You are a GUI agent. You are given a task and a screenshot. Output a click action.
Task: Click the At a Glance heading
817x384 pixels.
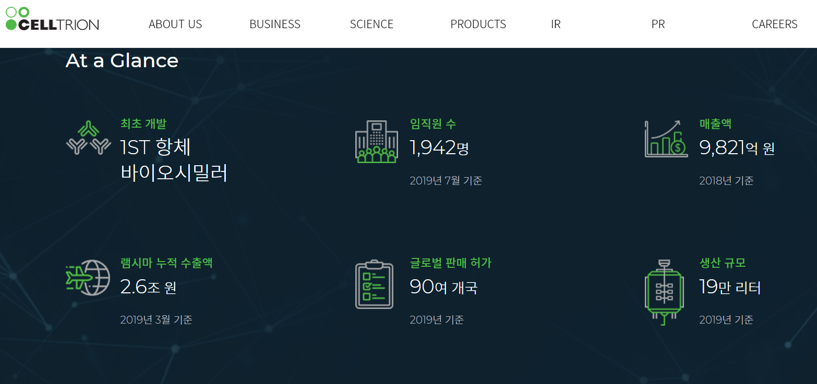click(x=122, y=60)
